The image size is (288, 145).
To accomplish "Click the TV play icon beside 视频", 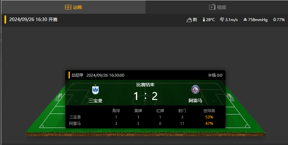I will (x=212, y=7).
